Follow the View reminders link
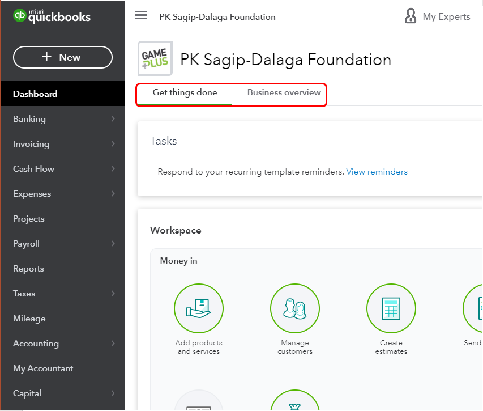 [377, 172]
